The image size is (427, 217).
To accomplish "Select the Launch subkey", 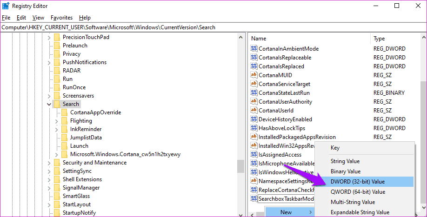I will 79,146.
